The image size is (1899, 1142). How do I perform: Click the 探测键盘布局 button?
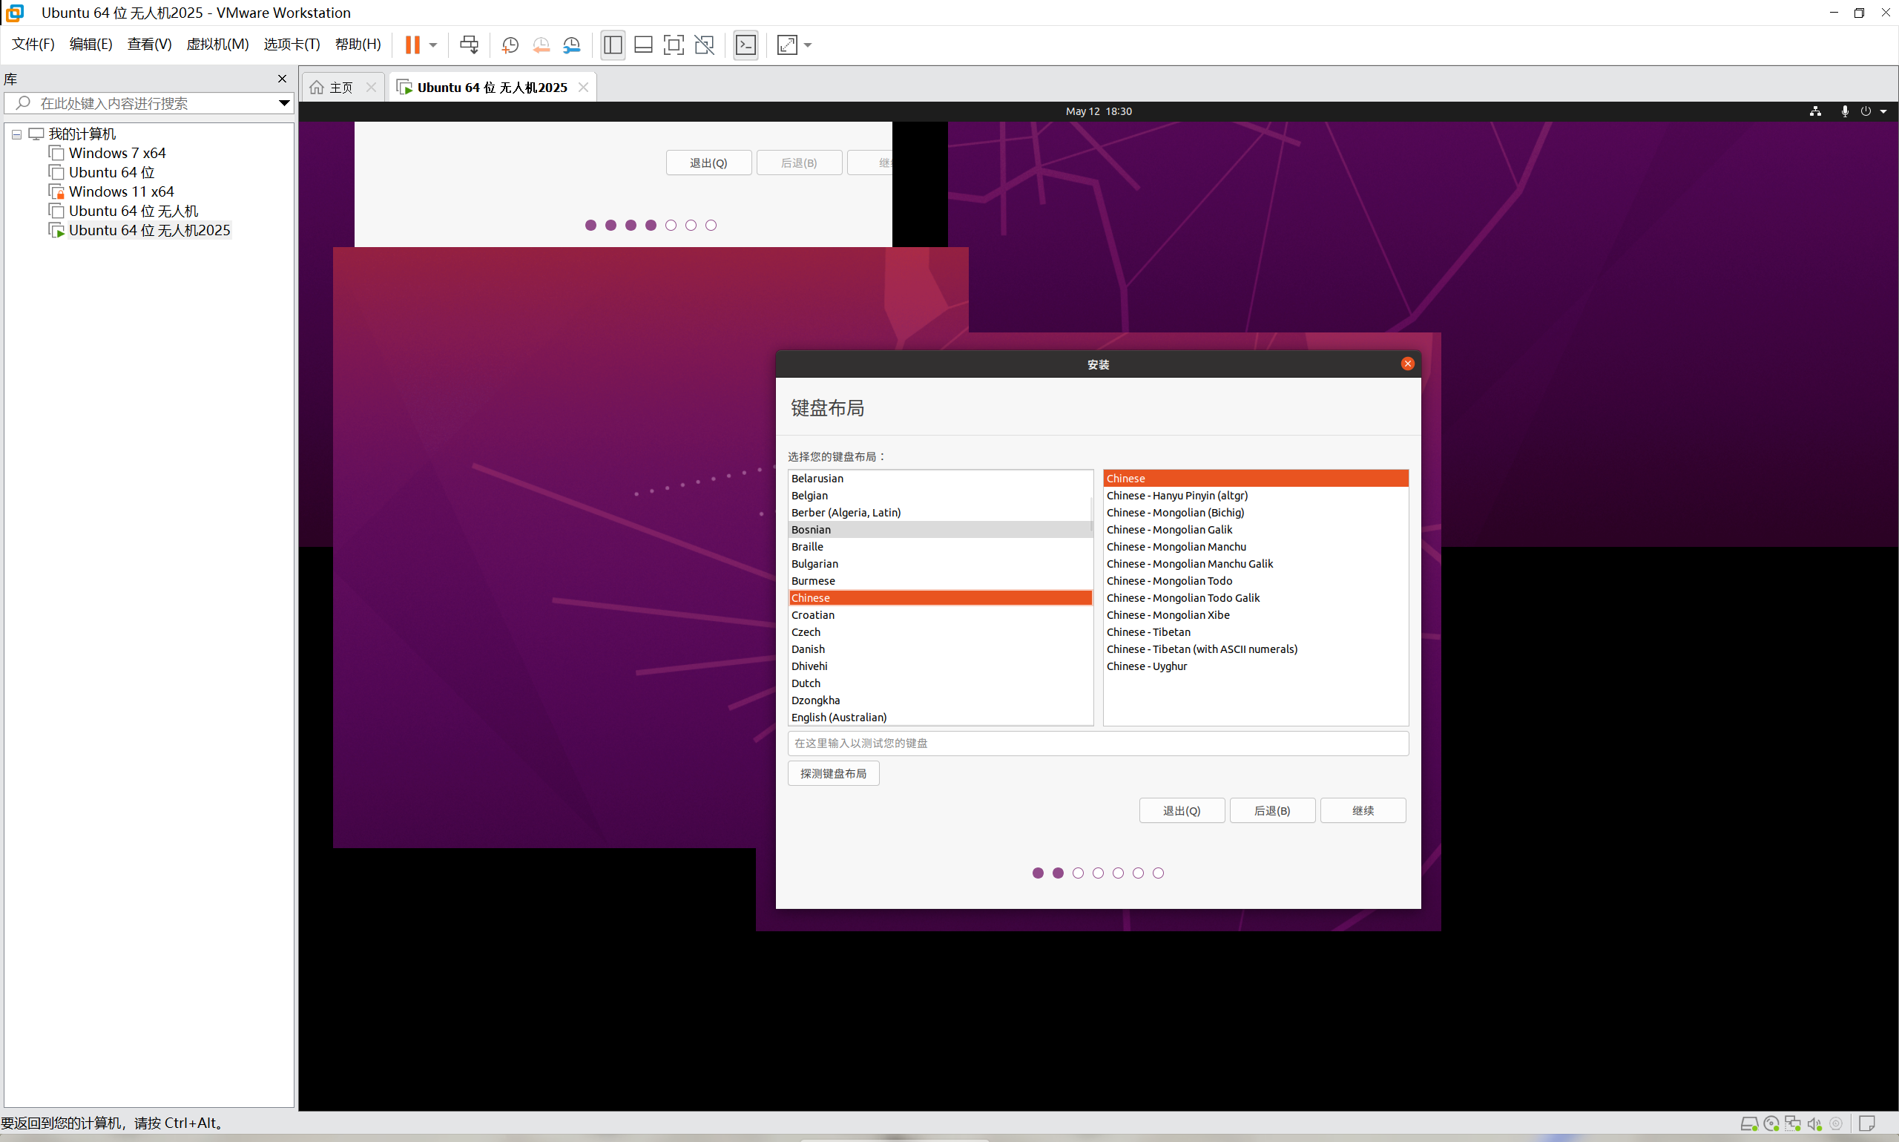click(x=833, y=773)
